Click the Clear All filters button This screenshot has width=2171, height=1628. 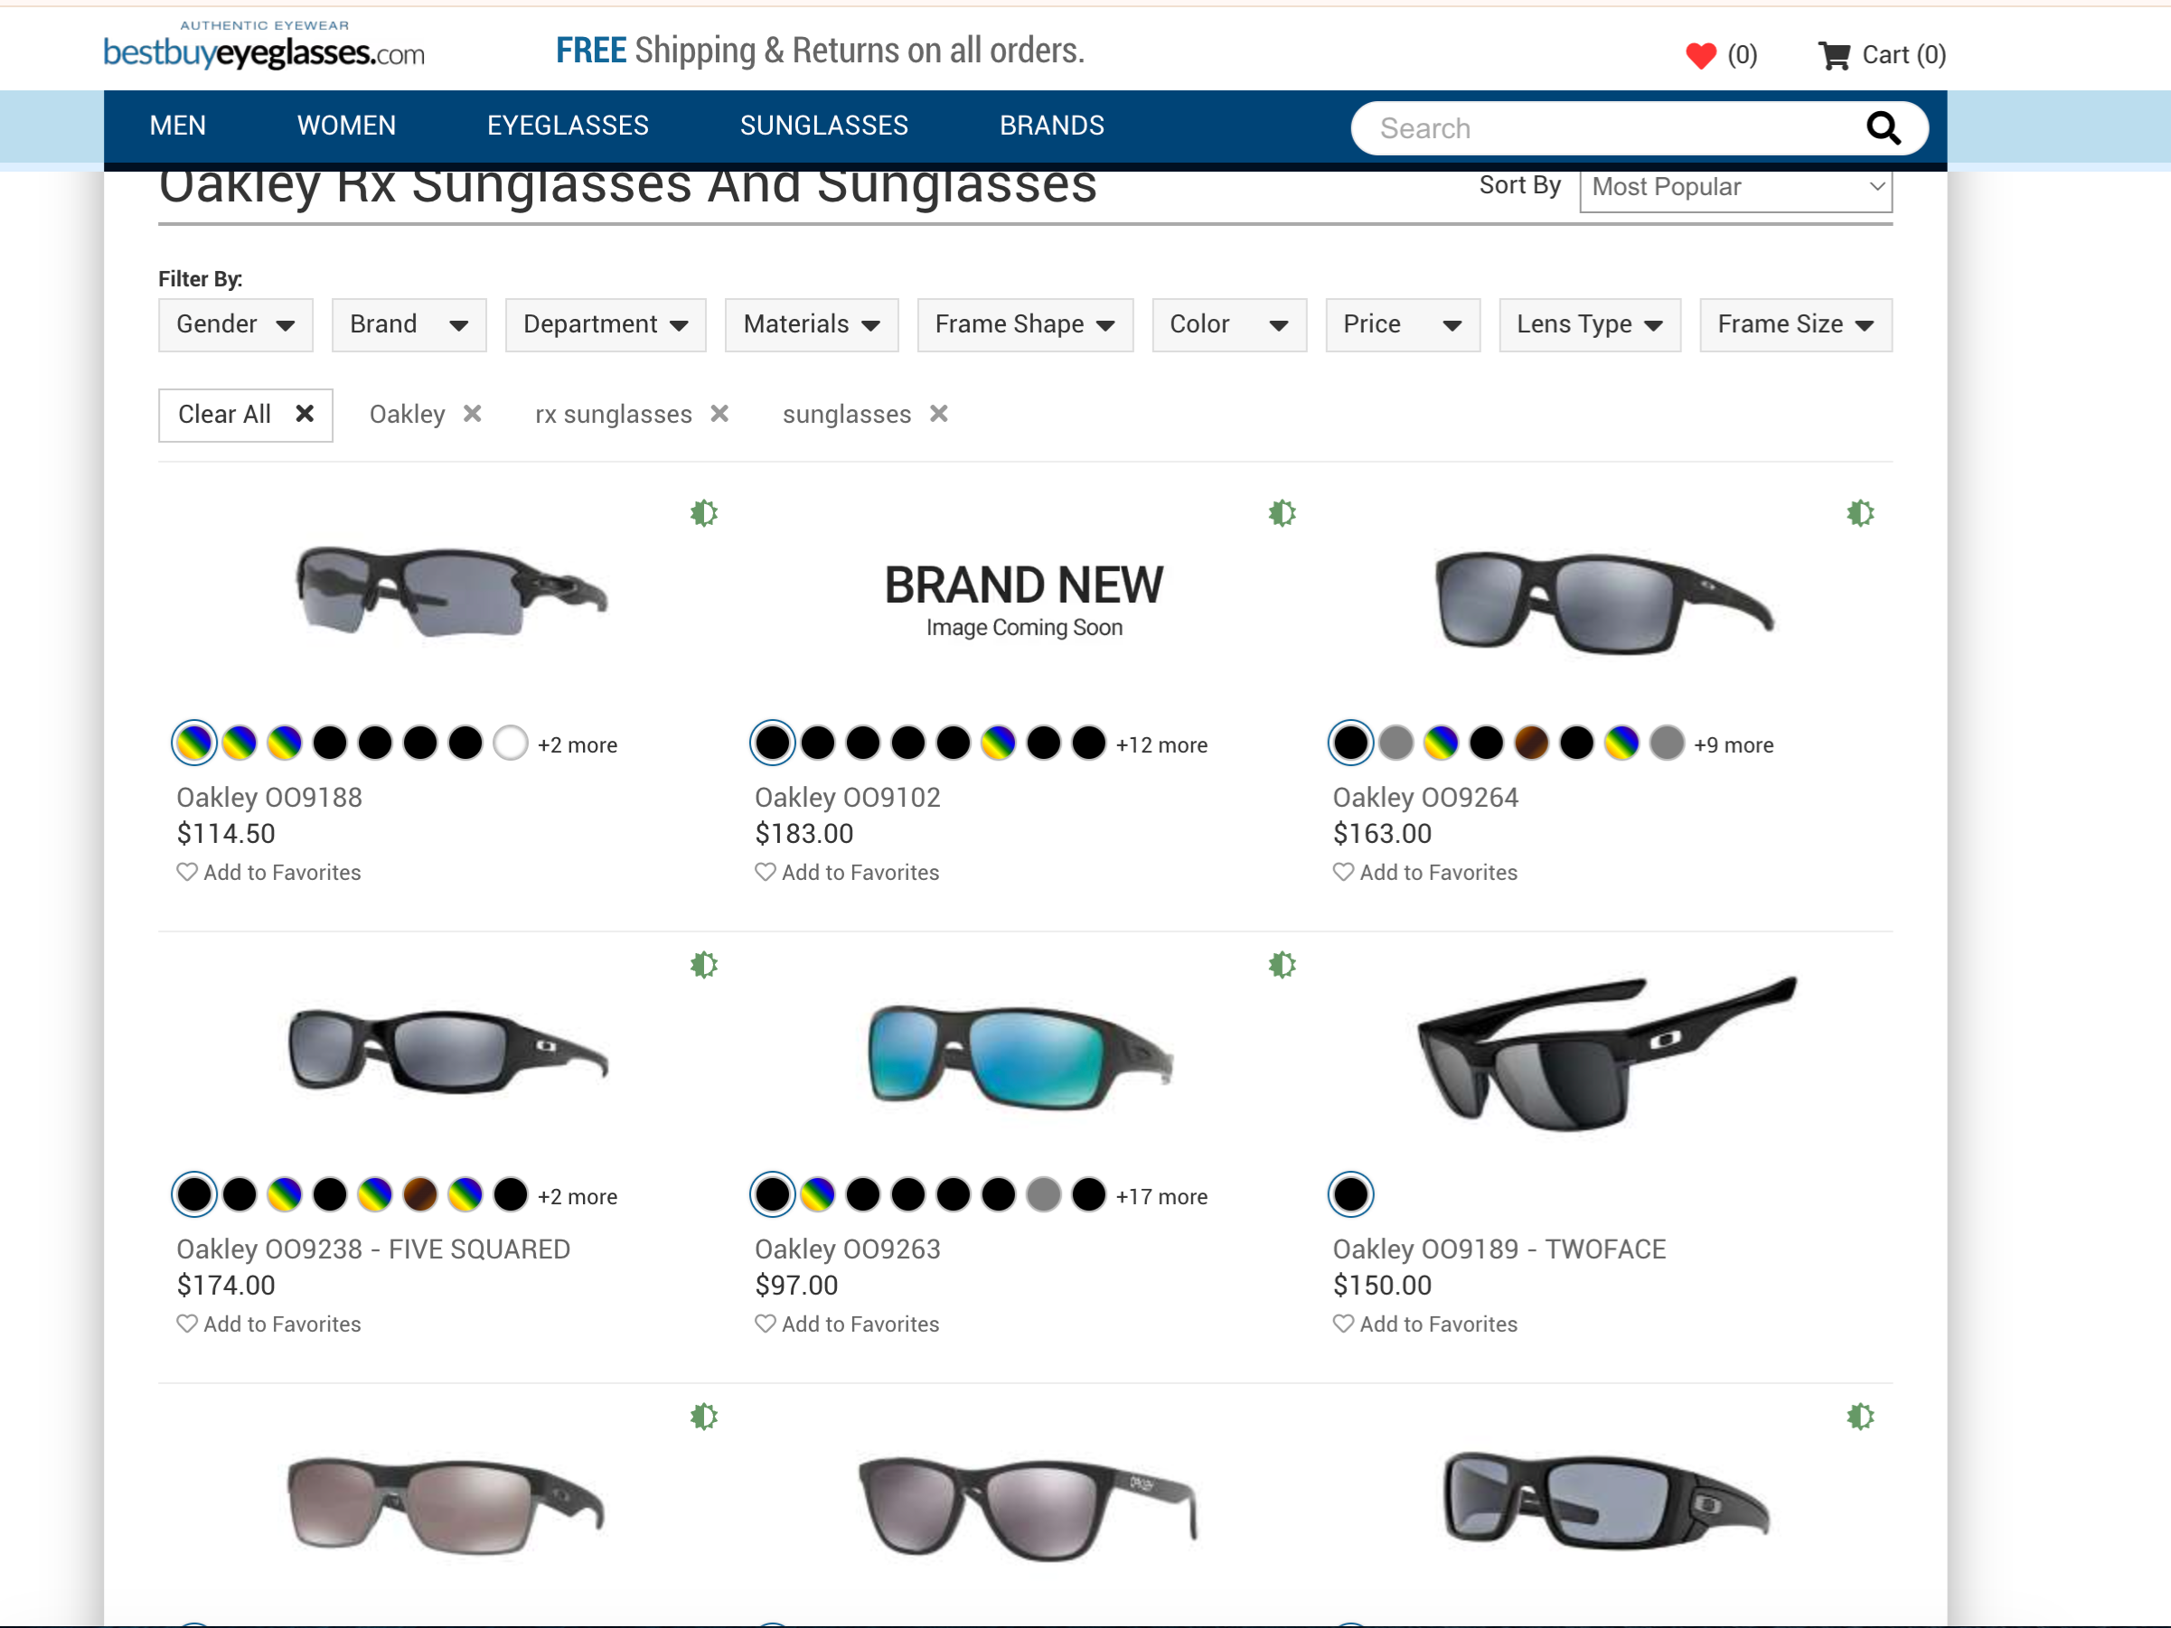245,415
